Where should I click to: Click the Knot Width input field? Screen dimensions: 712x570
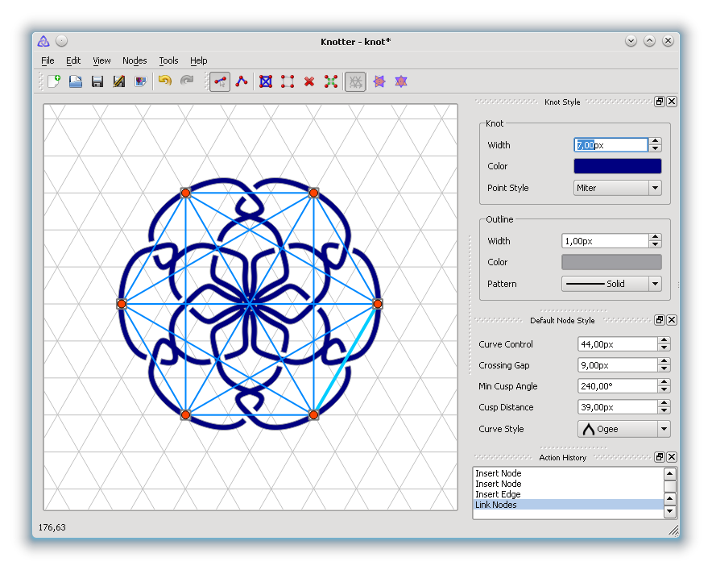pyautogui.click(x=611, y=145)
